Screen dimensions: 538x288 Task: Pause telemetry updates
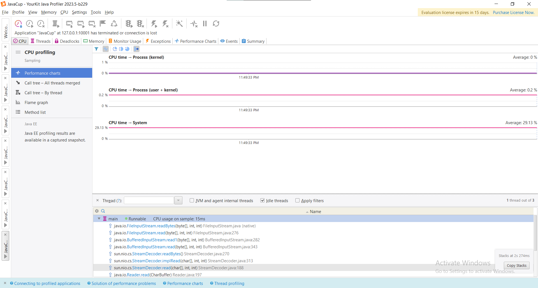[205, 23]
